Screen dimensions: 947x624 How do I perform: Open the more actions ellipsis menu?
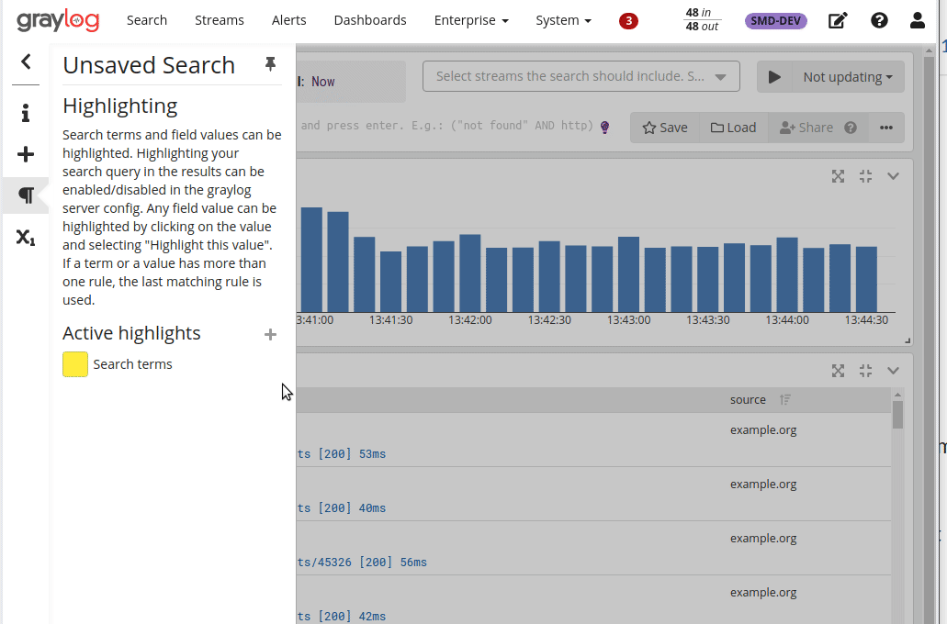[x=886, y=128]
